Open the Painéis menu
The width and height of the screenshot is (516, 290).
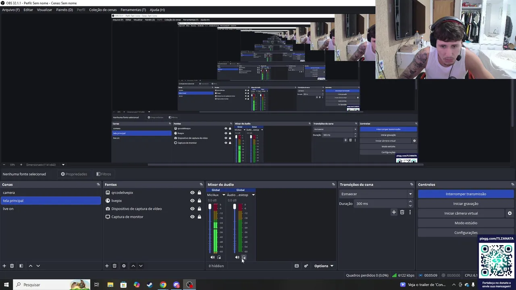[64, 10]
